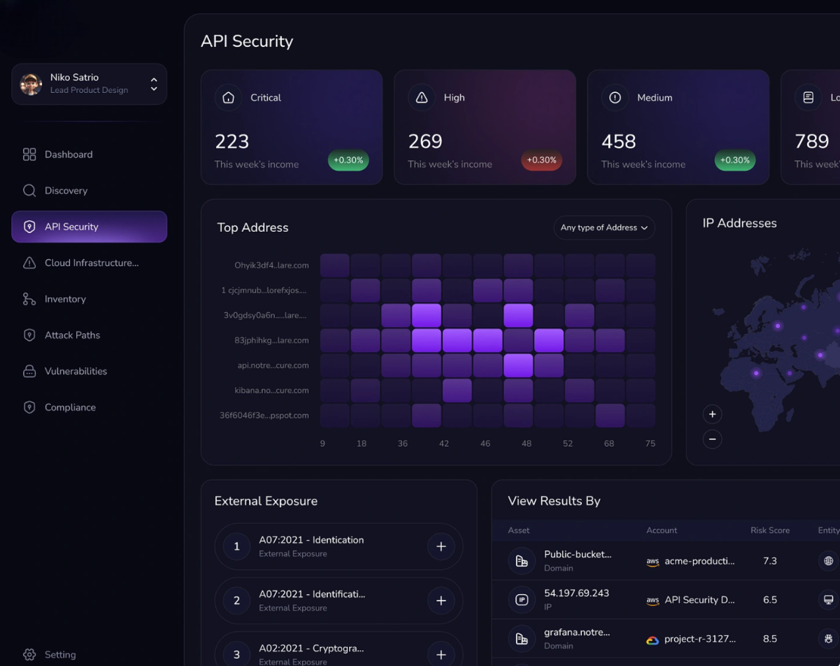Click the 223 Critical count value
This screenshot has width=840, height=666.
point(232,142)
